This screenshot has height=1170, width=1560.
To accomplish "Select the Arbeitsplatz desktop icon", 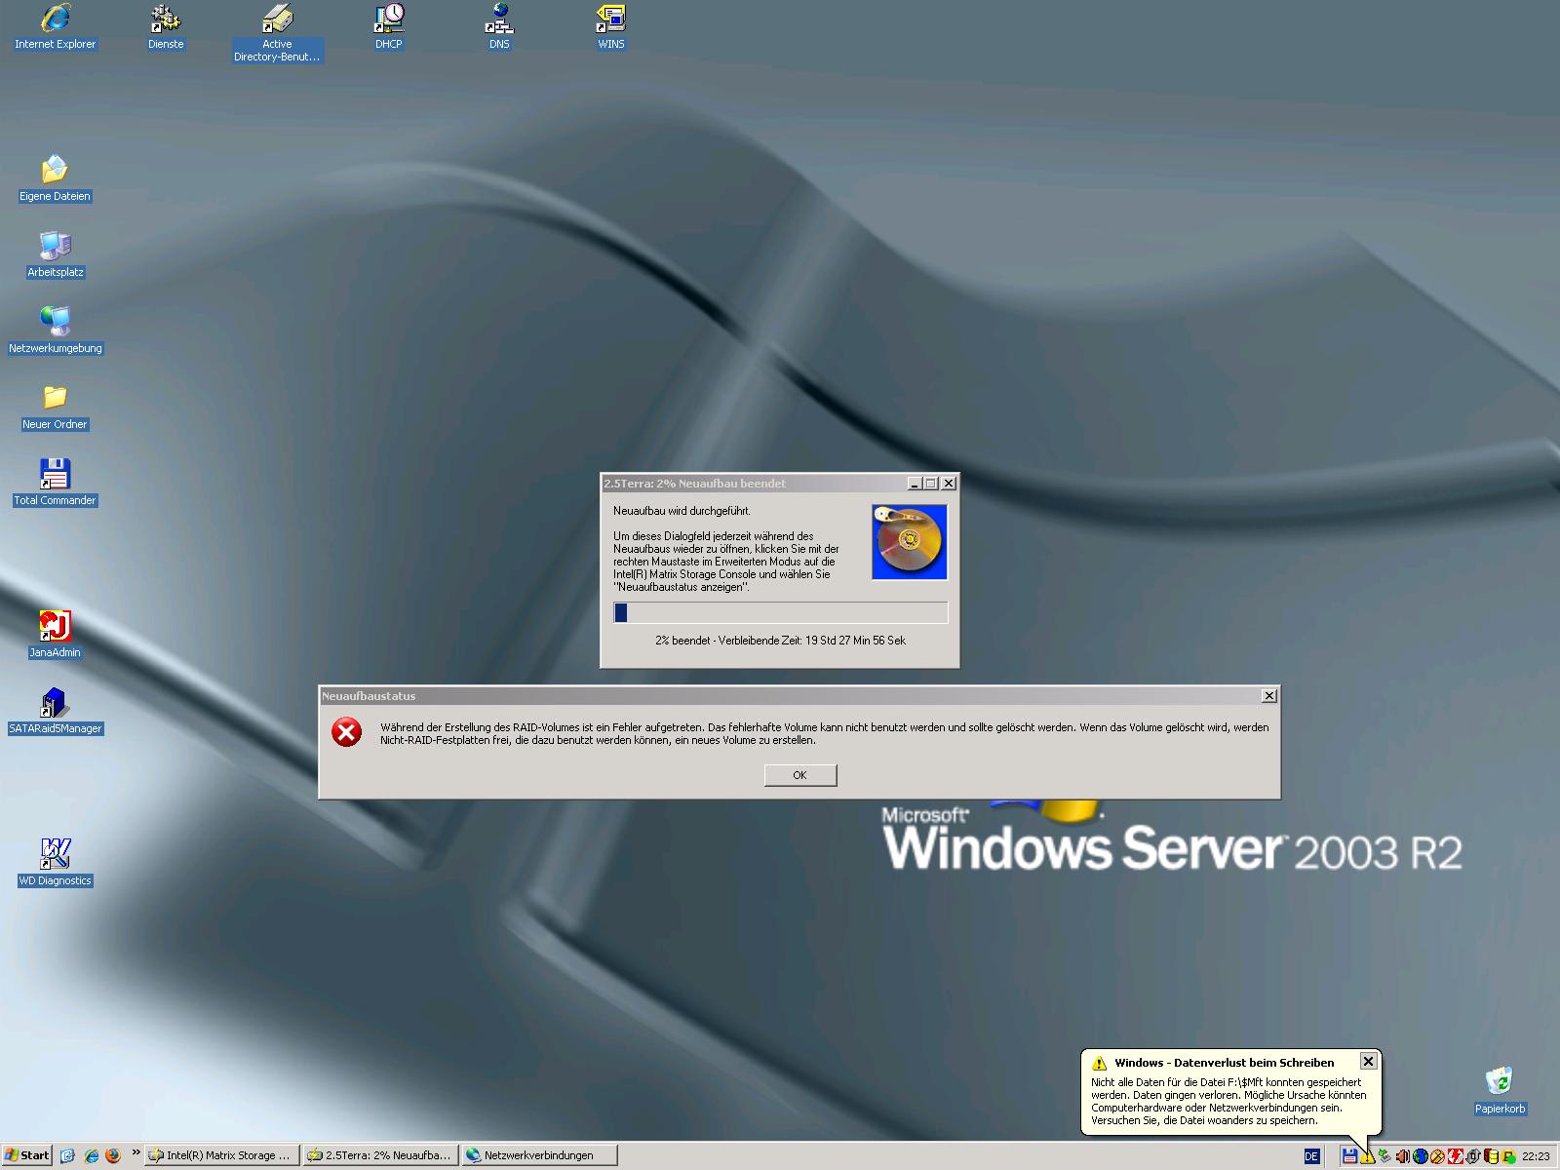I will point(55,254).
